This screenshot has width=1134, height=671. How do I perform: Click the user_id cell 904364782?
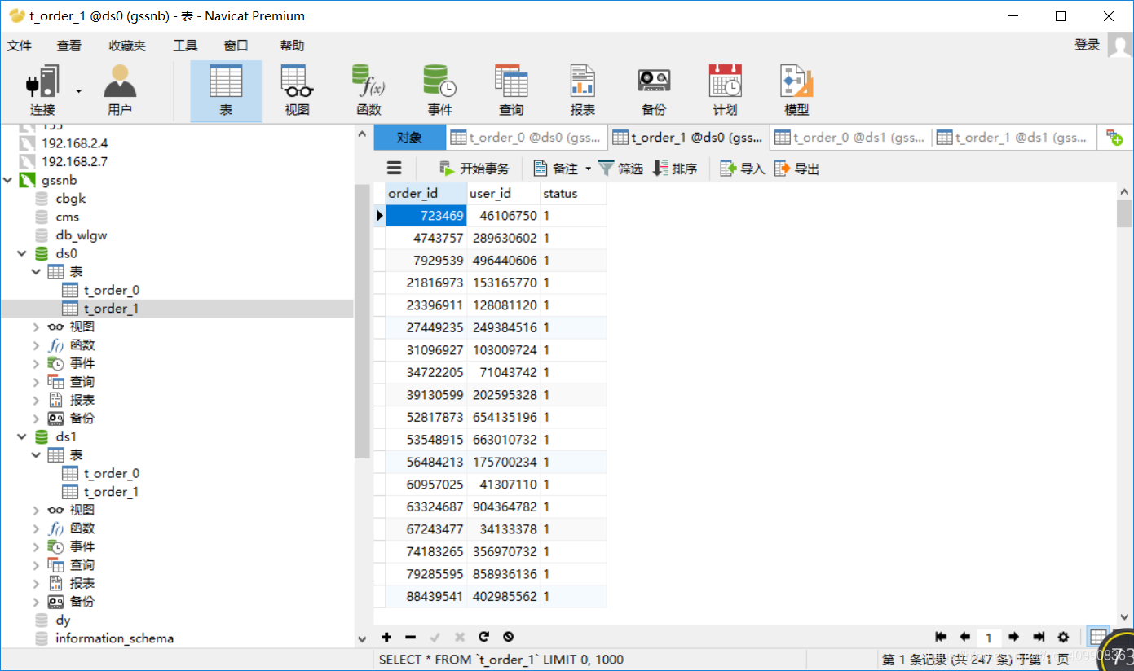504,507
